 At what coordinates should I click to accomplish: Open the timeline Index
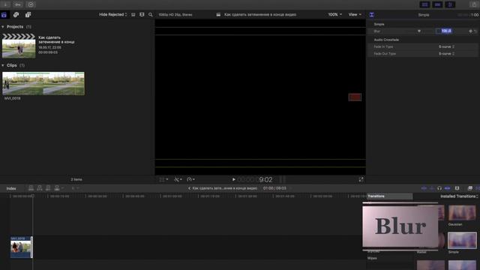click(x=11, y=188)
